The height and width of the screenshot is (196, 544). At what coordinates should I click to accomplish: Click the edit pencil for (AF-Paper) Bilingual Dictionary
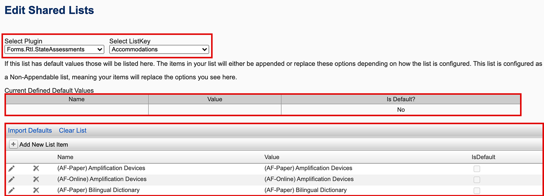[x=12, y=190]
